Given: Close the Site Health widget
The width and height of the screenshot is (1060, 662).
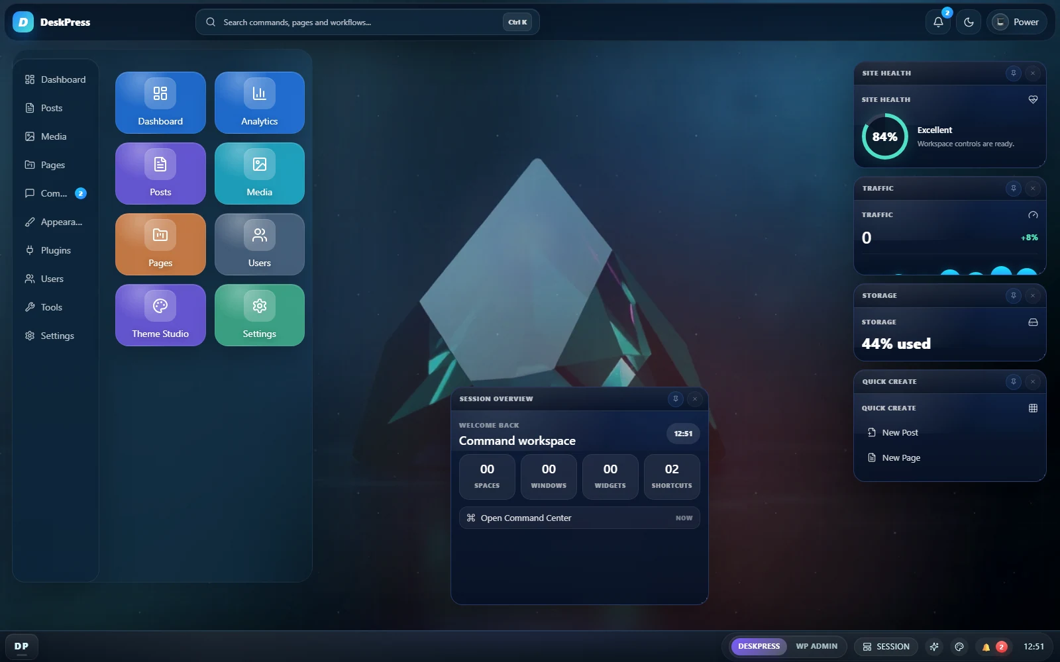Looking at the screenshot, I should pos(1033,73).
